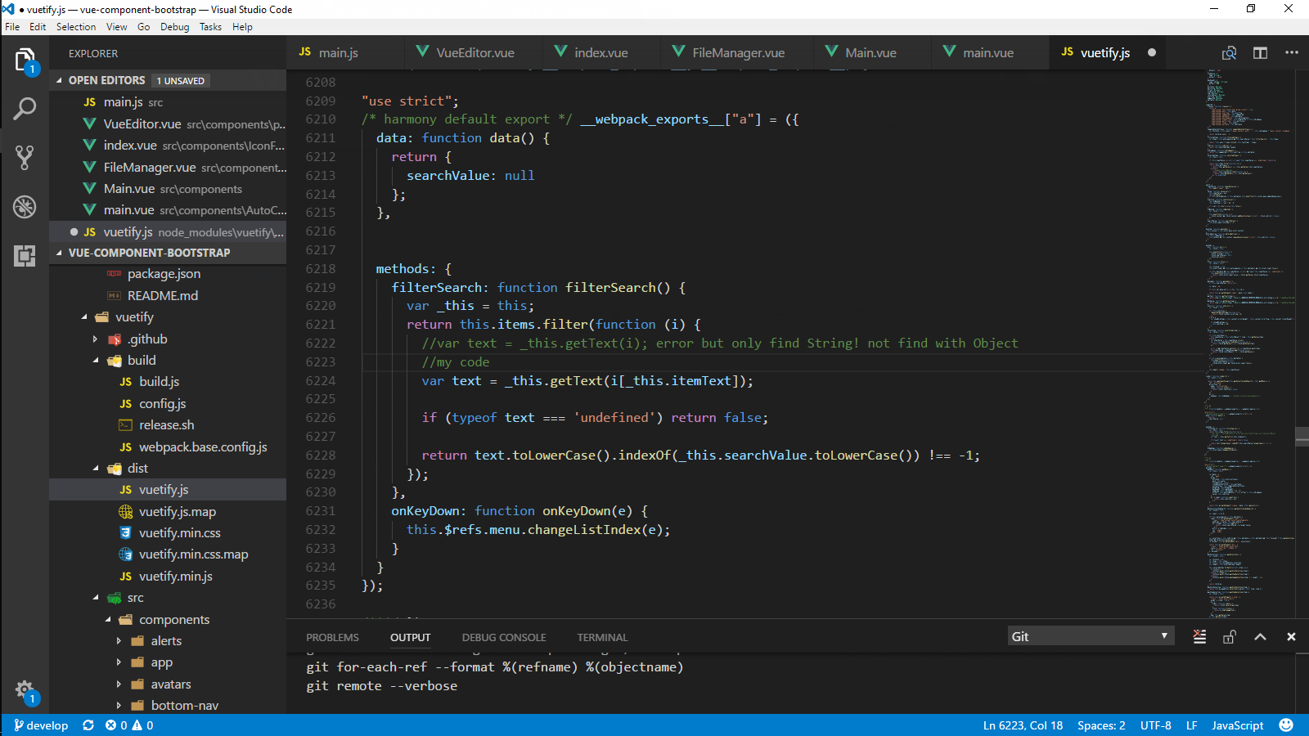The height and width of the screenshot is (736, 1309).
Task: Switch to the FileManager.vue tab
Action: pyautogui.click(x=735, y=52)
